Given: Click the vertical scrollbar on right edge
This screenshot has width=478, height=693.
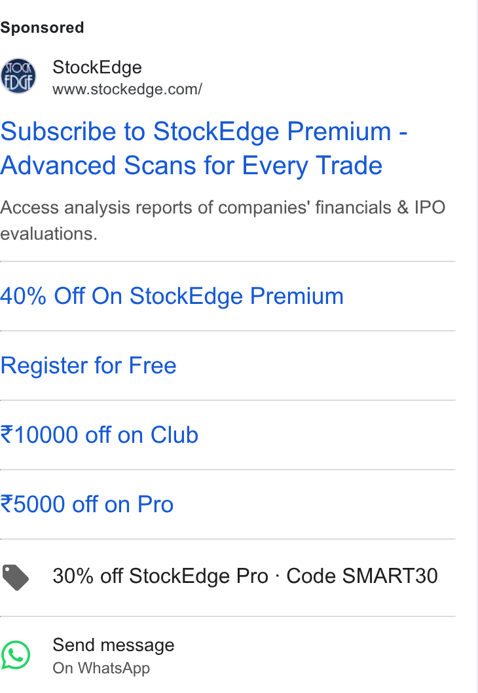Looking at the screenshot, I should point(477,346).
